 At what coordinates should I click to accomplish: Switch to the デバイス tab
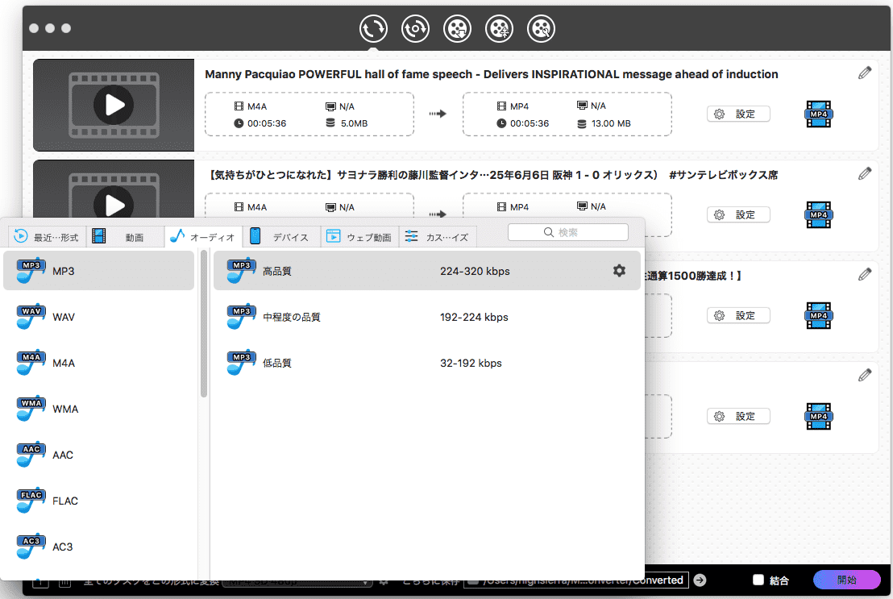pyautogui.click(x=281, y=236)
